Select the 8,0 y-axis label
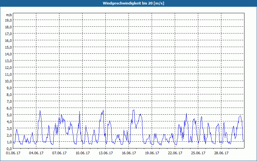 tap(9, 95)
